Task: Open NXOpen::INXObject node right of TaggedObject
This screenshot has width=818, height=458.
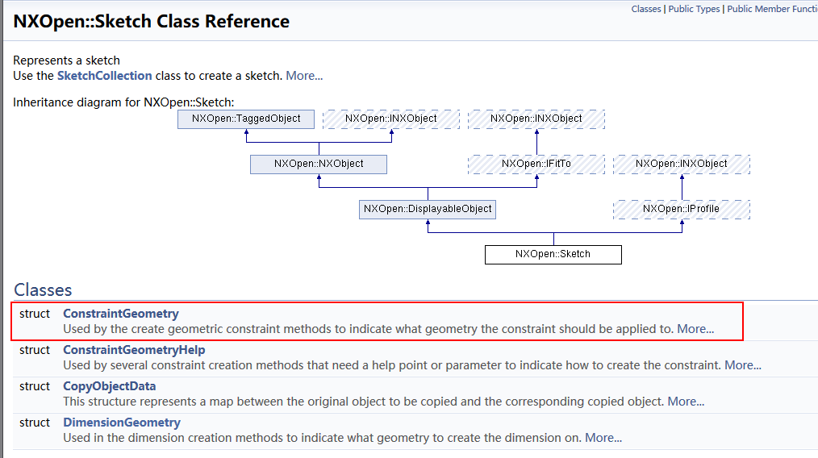Action: (391, 119)
